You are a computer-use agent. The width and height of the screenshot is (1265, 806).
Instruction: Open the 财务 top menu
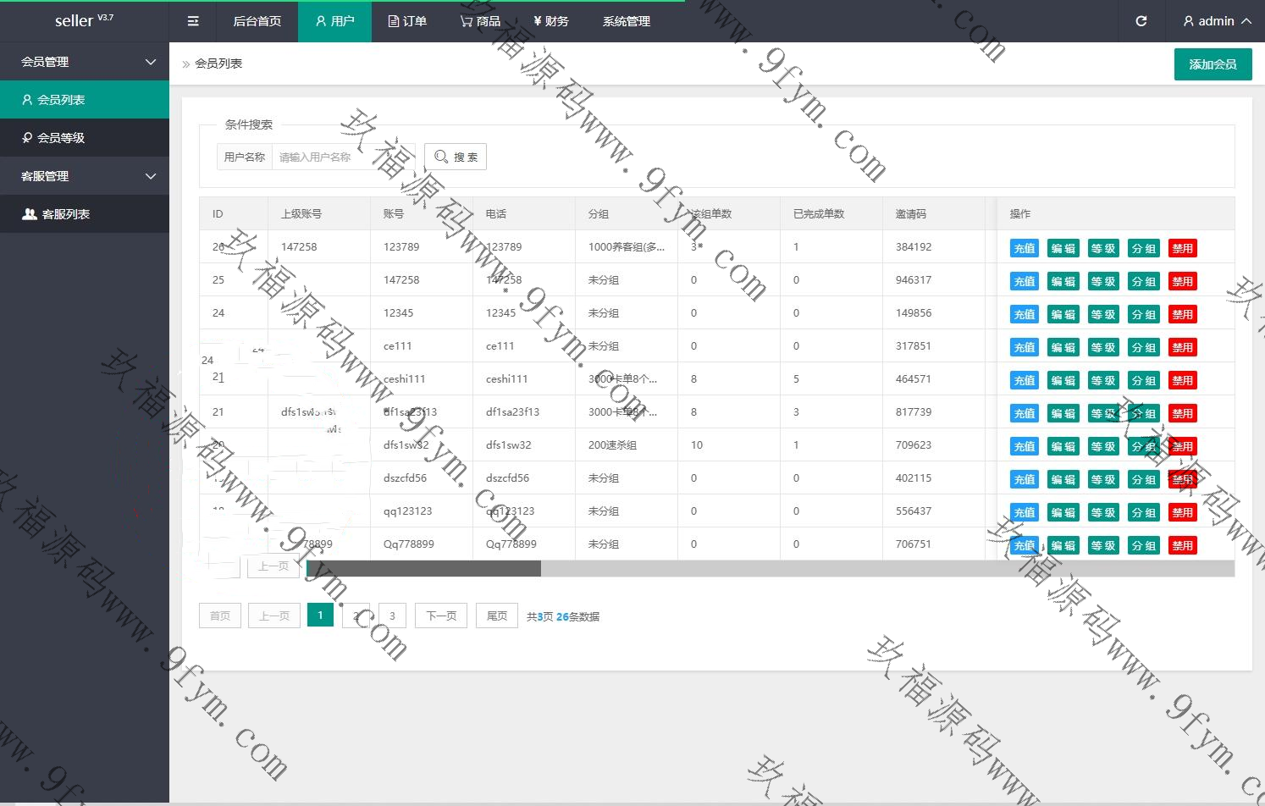tap(551, 21)
